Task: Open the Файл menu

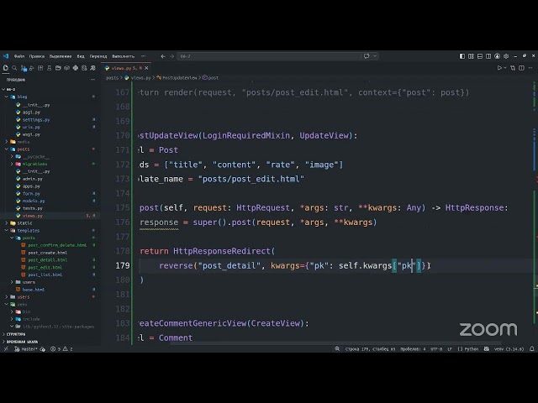Action: coord(18,56)
